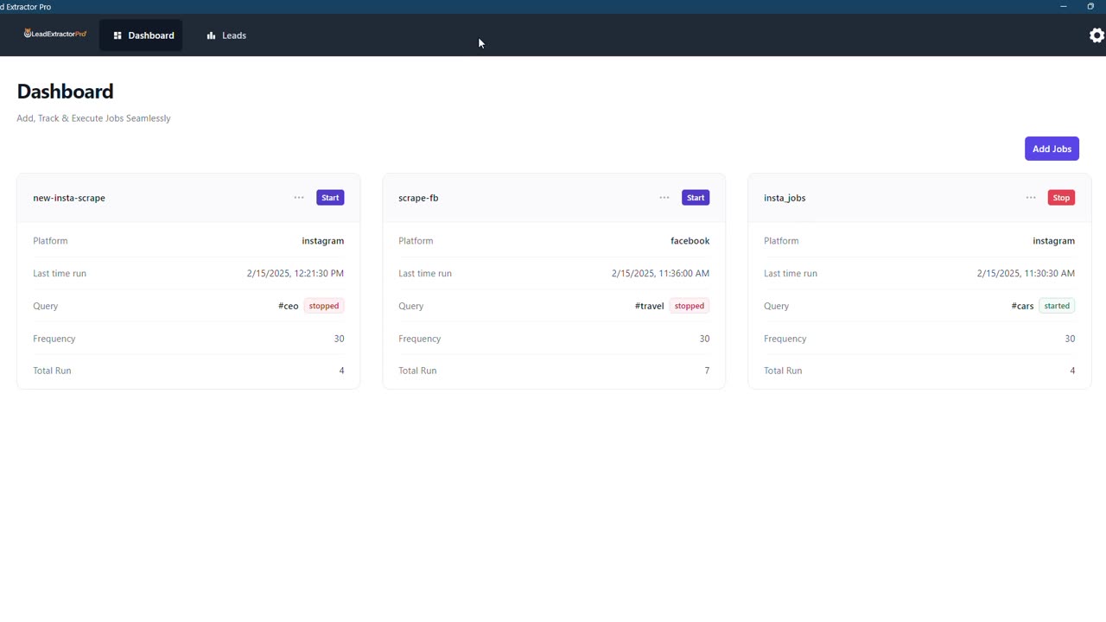Click the facebook platform value
This screenshot has width=1106, height=622.
pos(690,241)
